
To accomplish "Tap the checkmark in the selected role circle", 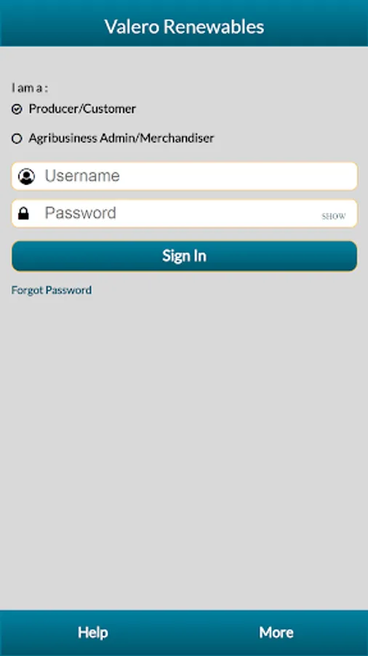I will coord(17,109).
